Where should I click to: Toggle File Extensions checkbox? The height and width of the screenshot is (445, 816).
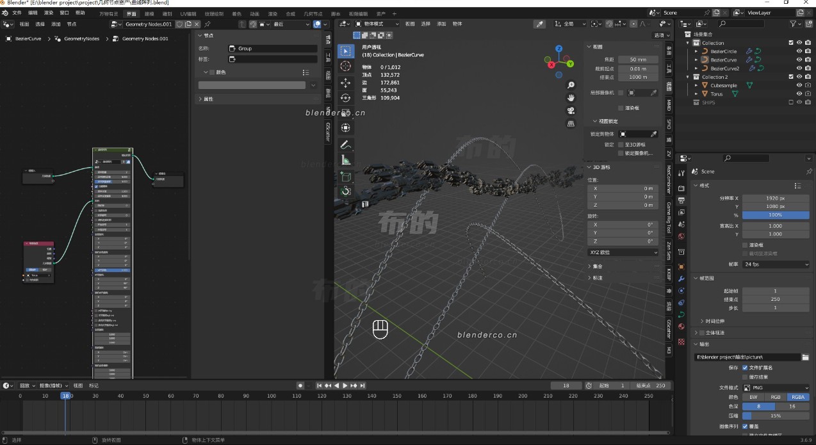[745, 368]
